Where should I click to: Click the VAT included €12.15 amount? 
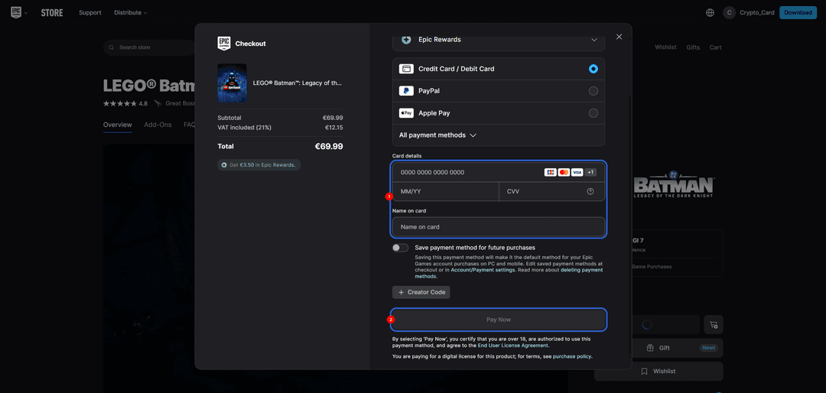click(334, 128)
